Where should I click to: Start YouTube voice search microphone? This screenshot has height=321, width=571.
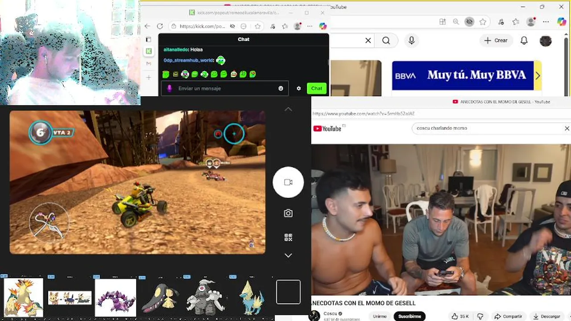click(x=411, y=41)
